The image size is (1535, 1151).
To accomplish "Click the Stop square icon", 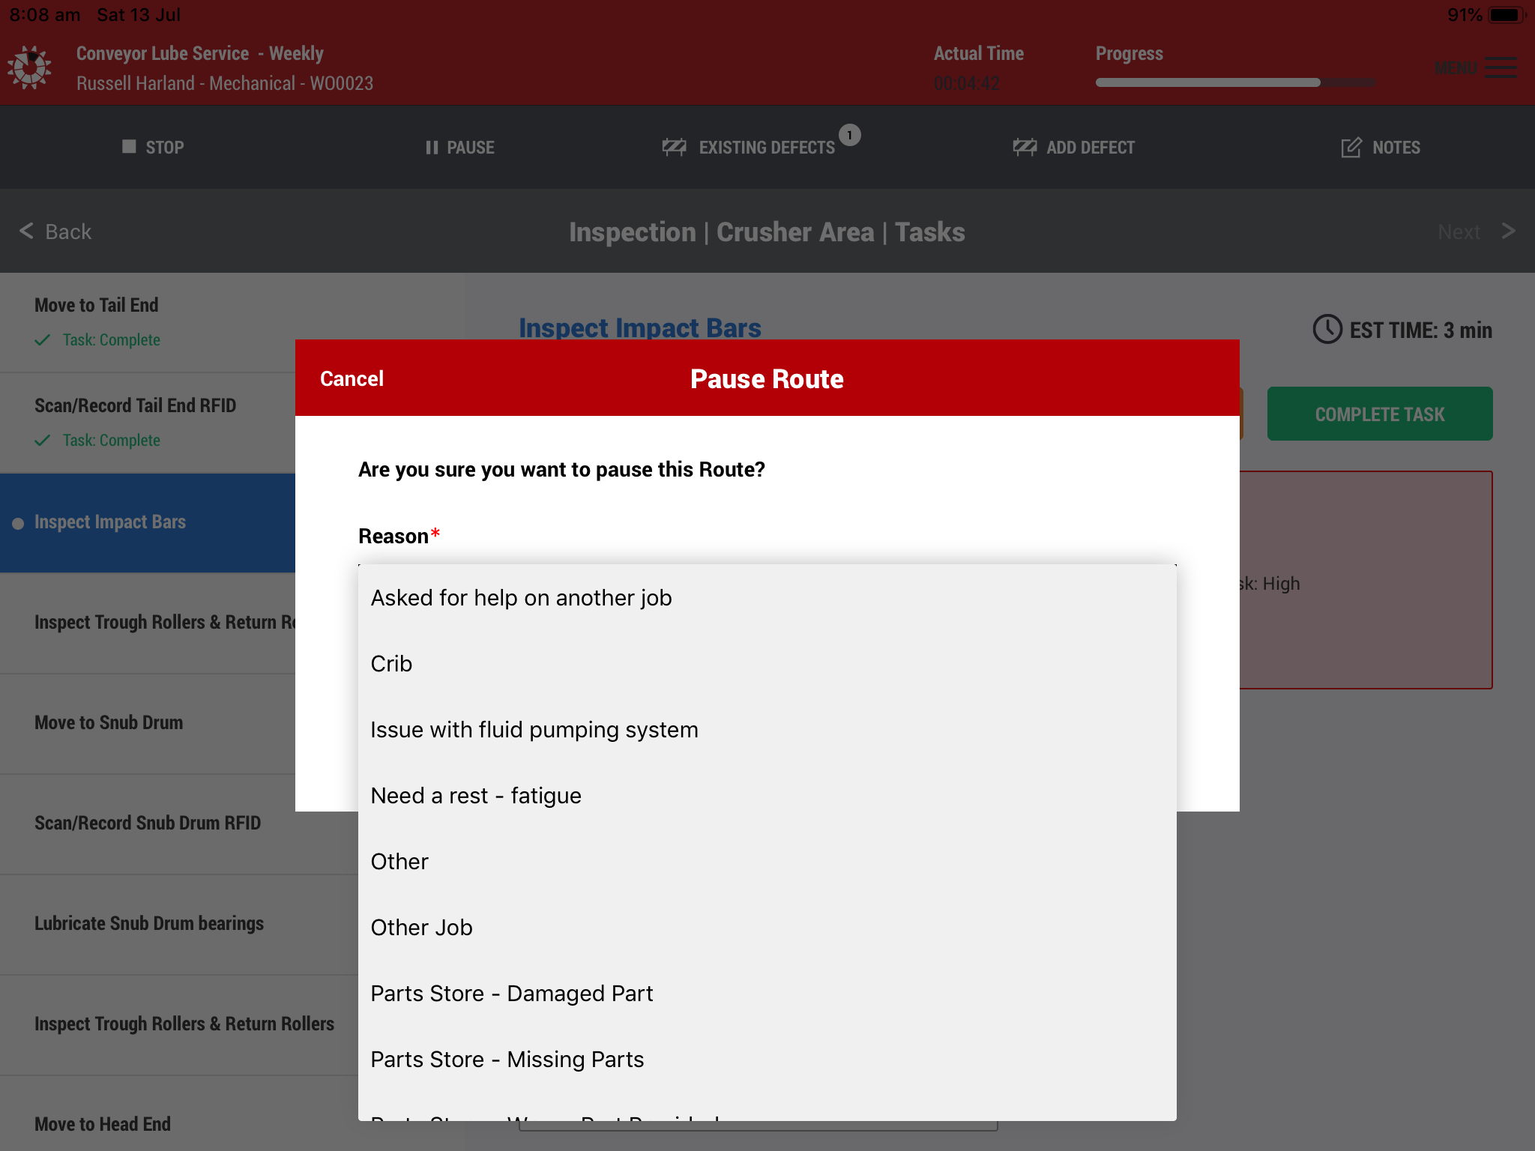I will pyautogui.click(x=129, y=147).
